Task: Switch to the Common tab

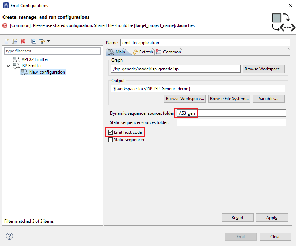Action: (169, 52)
